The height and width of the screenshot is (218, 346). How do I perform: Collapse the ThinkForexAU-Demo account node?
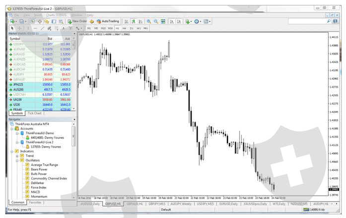17,133
